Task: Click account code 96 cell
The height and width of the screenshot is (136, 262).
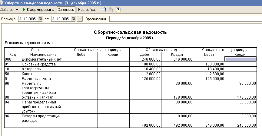Action: pyautogui.click(x=13, y=118)
